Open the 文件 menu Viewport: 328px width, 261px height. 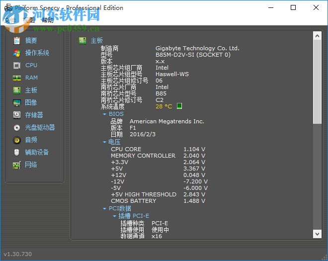tap(9, 20)
